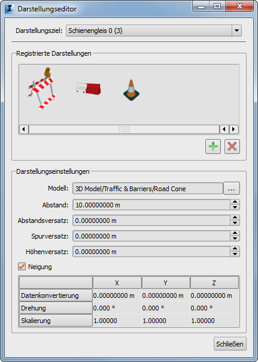258x362 pixels.
Task: Increase the Abstand value with up arrow
Action: click(235, 202)
